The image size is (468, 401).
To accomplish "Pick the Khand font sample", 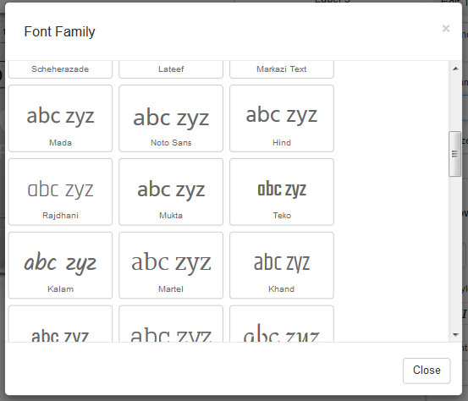I will pyautogui.click(x=282, y=265).
